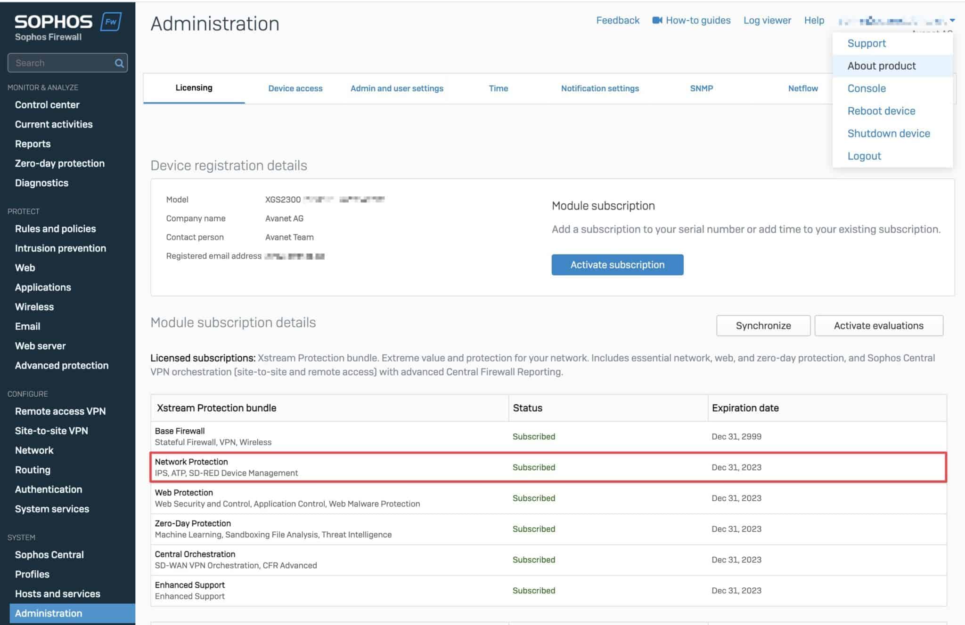Open the Notification settings tab
This screenshot has height=625, width=965.
(x=600, y=88)
